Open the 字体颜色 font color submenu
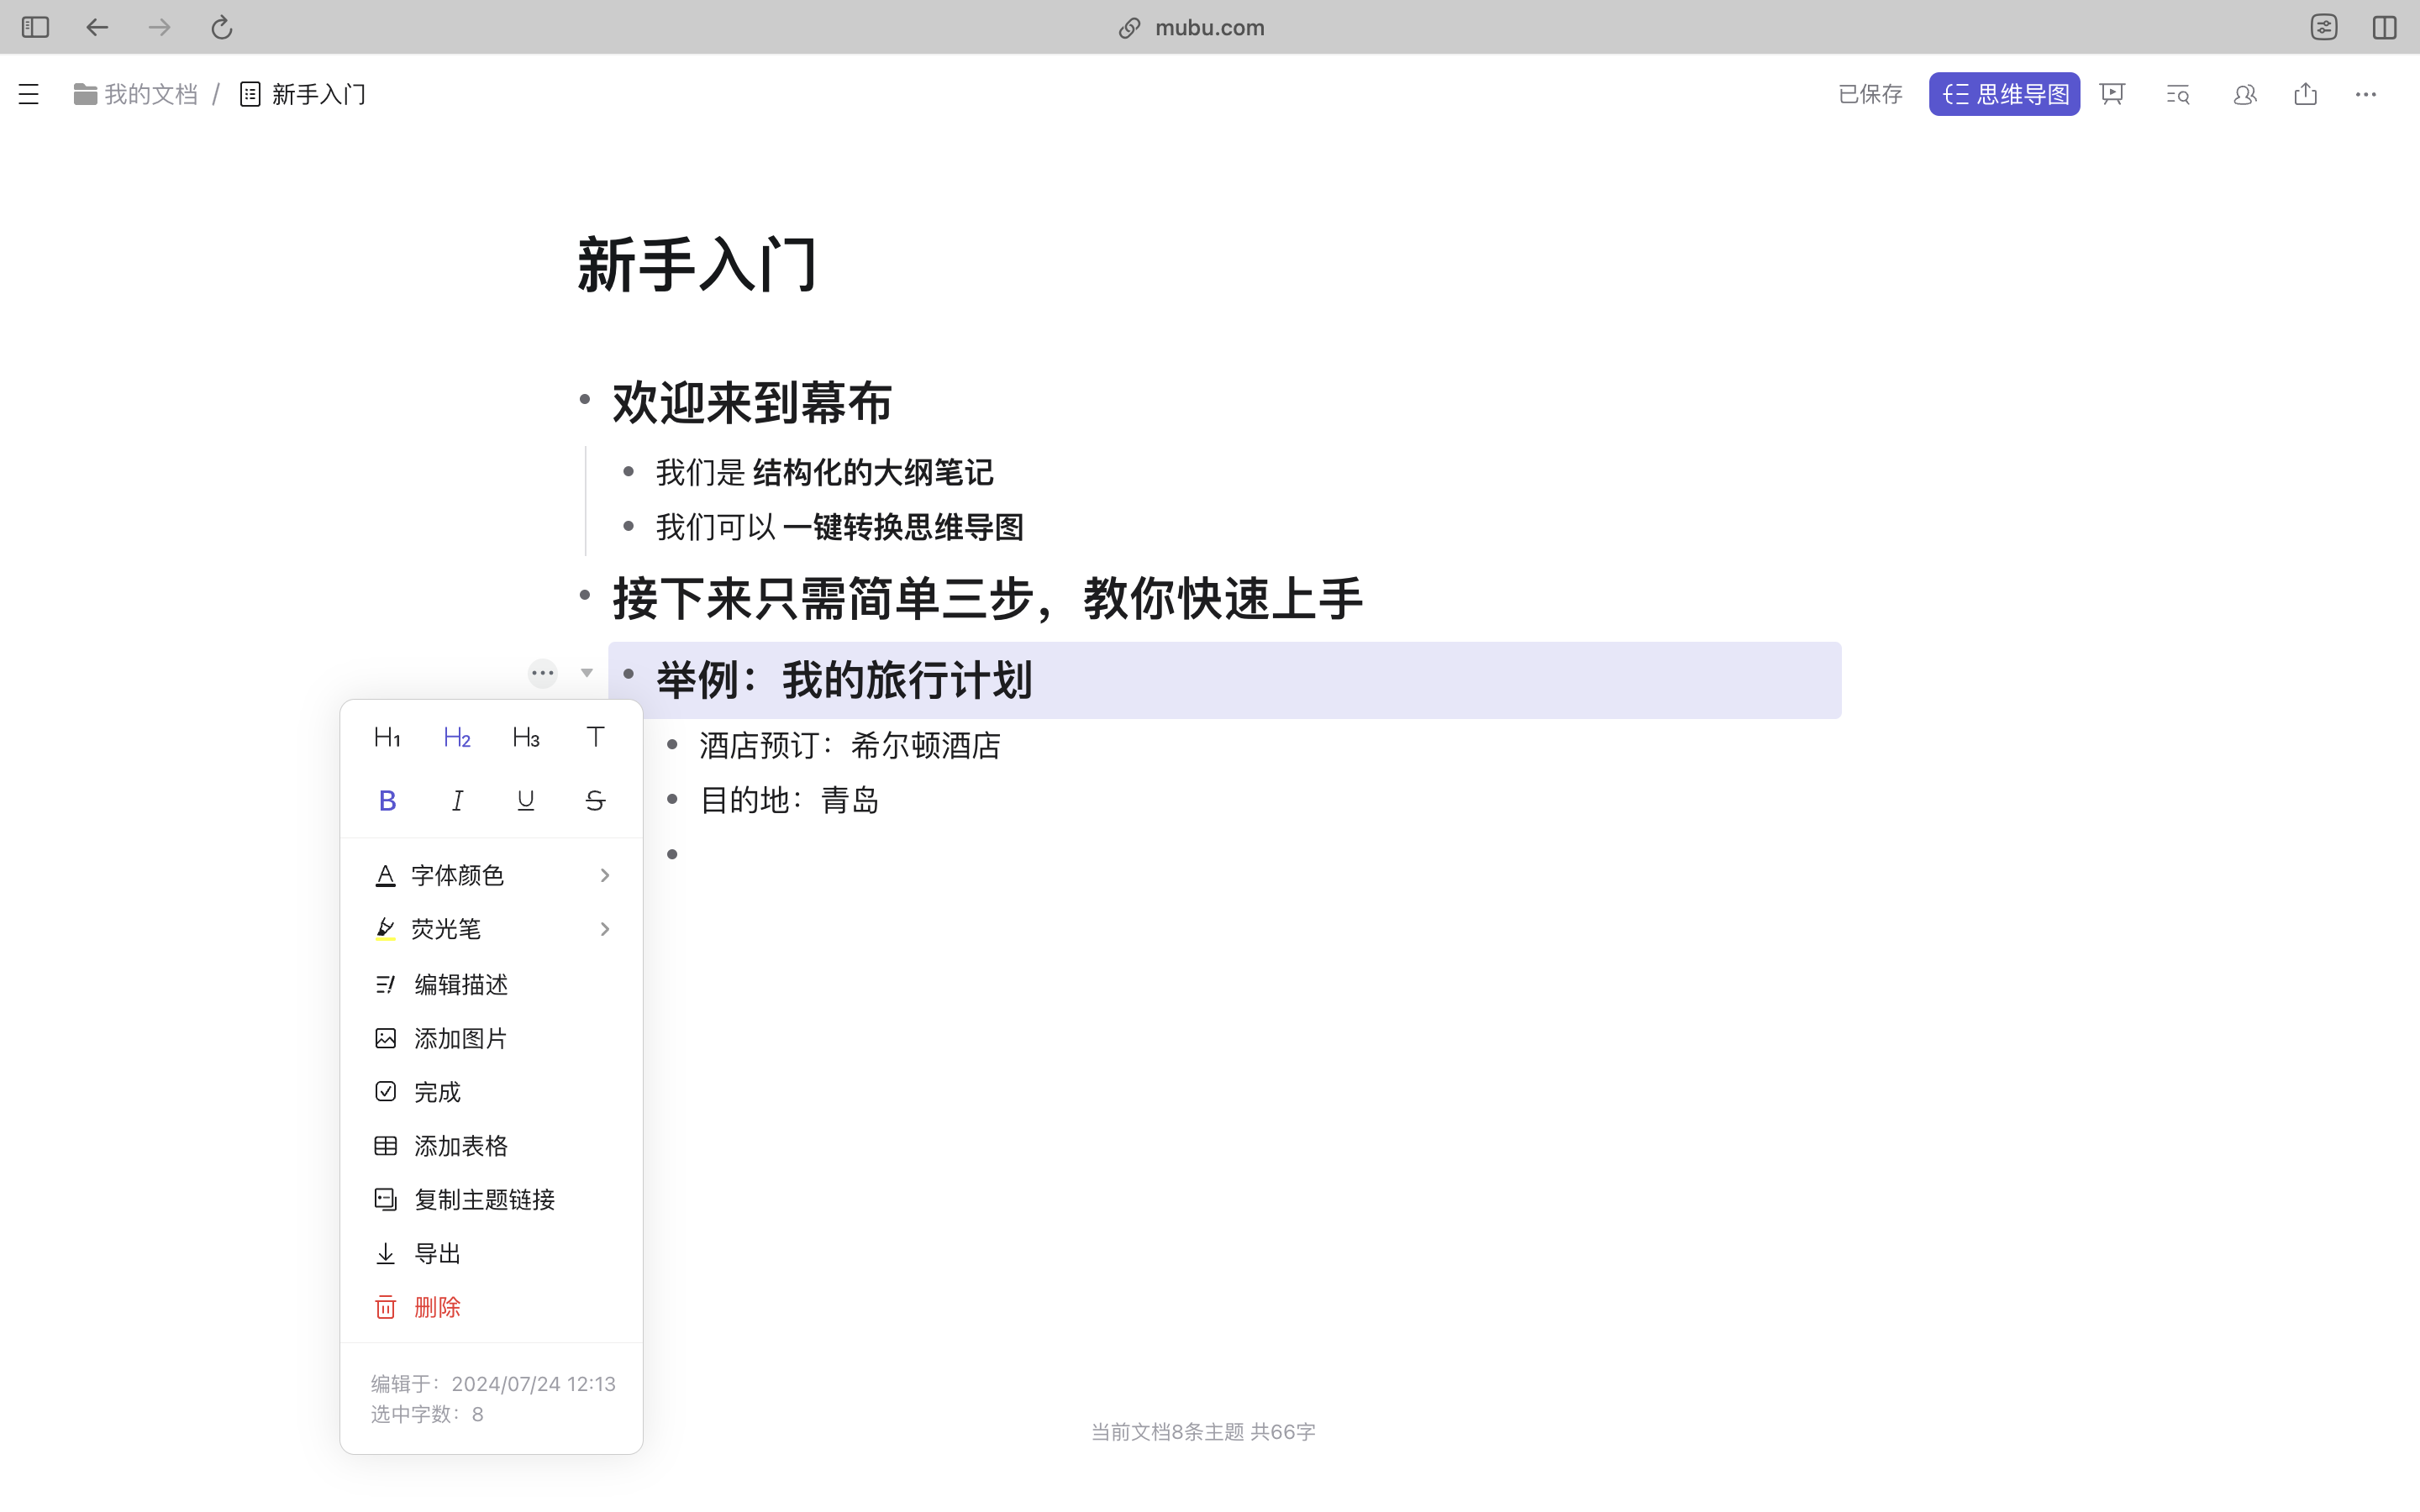This screenshot has height=1512, width=2420. (x=491, y=875)
